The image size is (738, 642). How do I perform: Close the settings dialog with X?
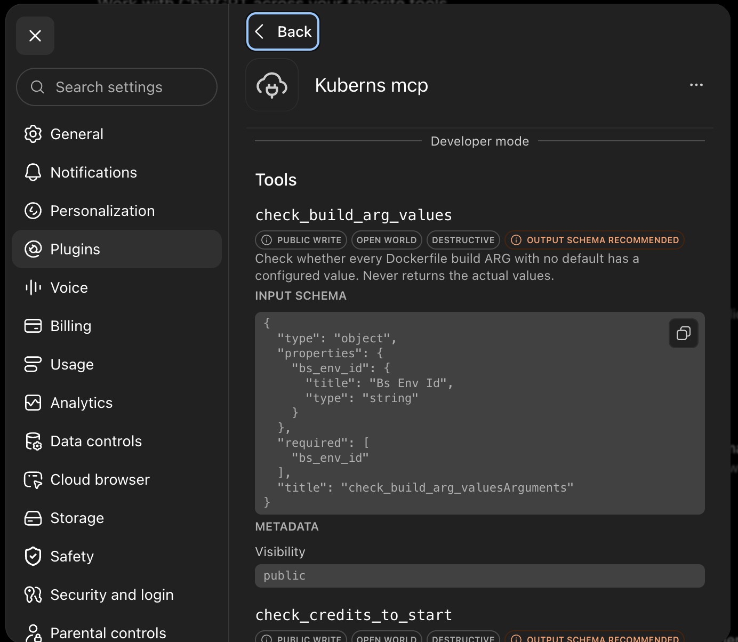(x=35, y=36)
